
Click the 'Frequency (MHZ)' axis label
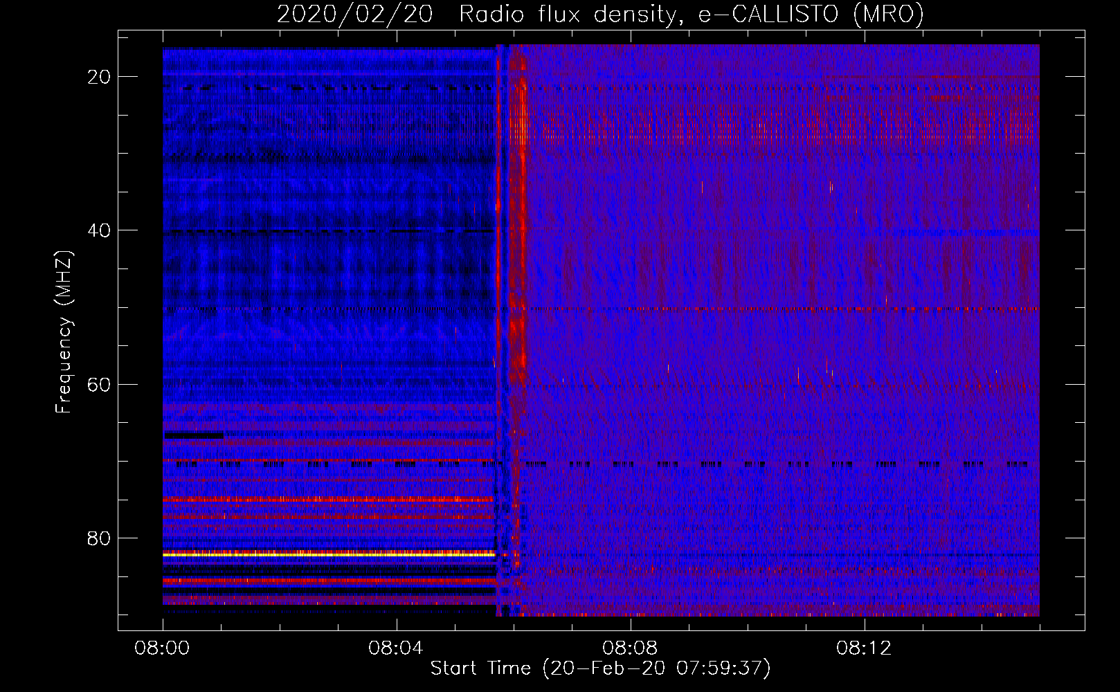[64, 332]
